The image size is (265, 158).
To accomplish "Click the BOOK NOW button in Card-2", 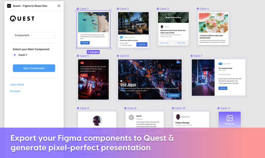I will (x=142, y=44).
